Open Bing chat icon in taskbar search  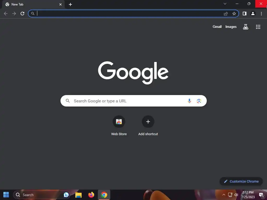coord(66,195)
